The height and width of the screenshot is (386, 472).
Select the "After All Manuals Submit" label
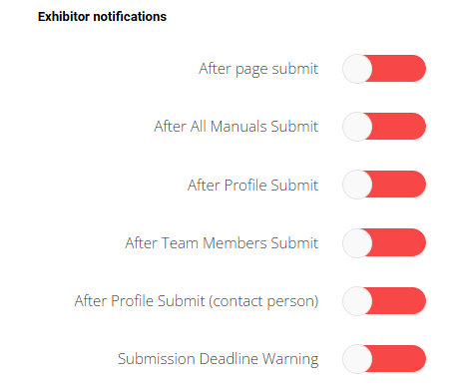pyautogui.click(x=236, y=127)
